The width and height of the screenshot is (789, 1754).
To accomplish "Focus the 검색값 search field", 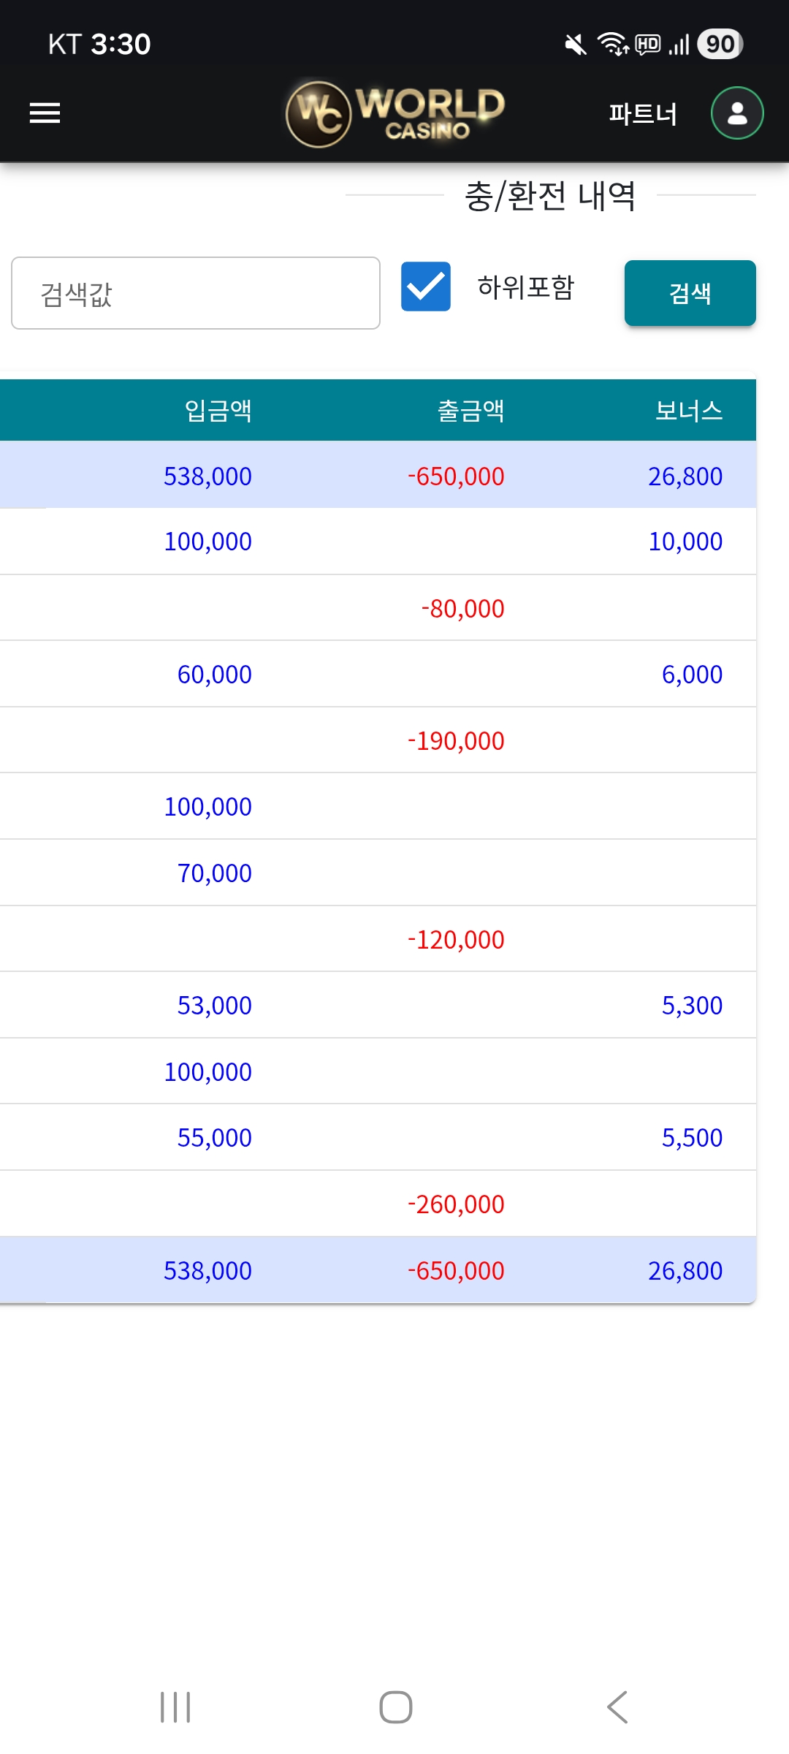I will 196,293.
